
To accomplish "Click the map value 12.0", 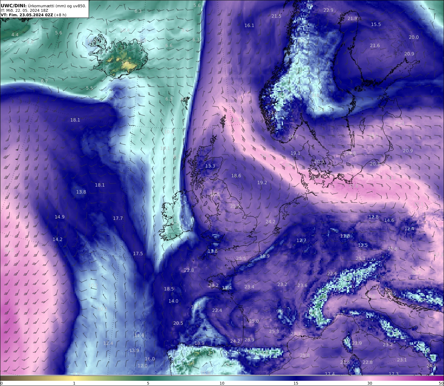I will 143,366.
